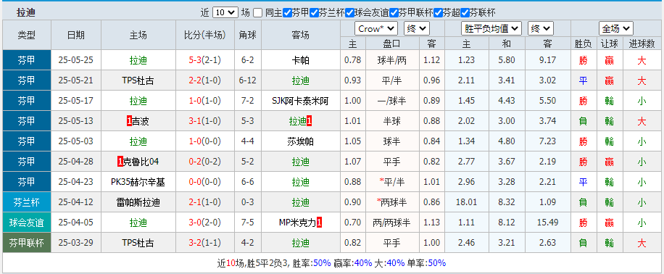Screen dimensions: 664x274
Task: Click the away odds 9.17
Action: 547,60
